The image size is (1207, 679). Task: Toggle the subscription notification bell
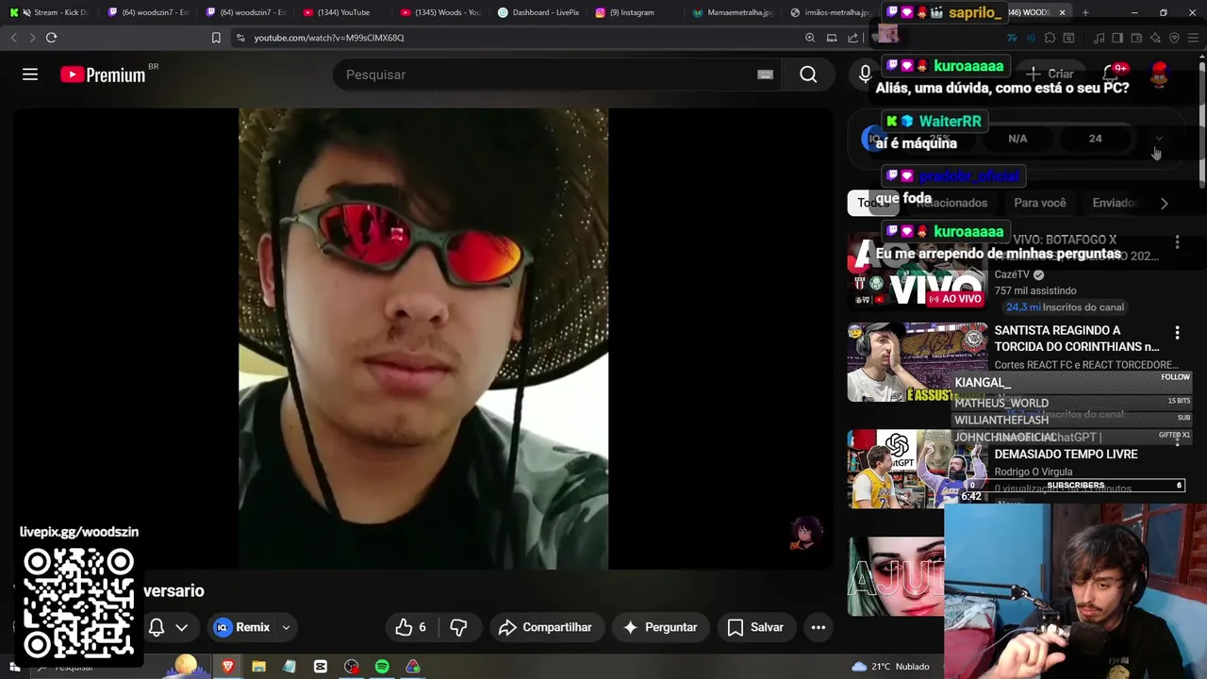[157, 627]
